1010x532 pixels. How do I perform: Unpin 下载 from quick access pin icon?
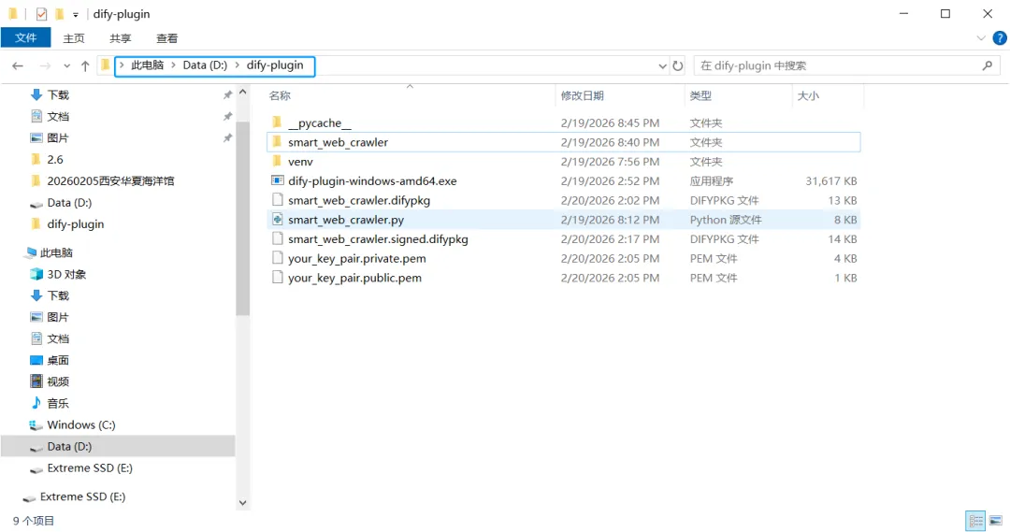227,94
